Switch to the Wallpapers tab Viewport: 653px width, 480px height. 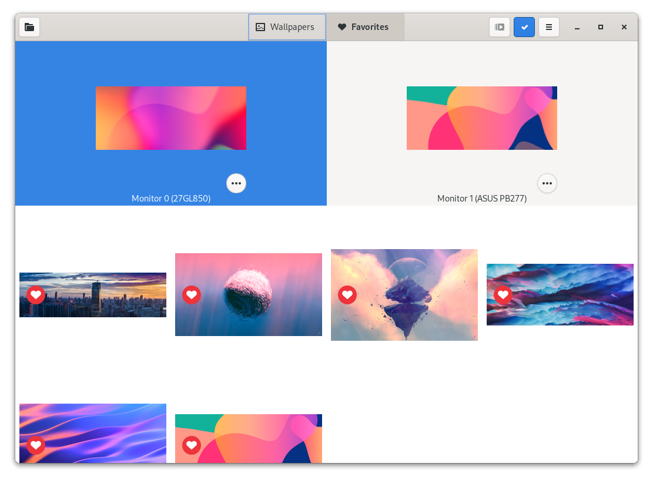point(287,27)
